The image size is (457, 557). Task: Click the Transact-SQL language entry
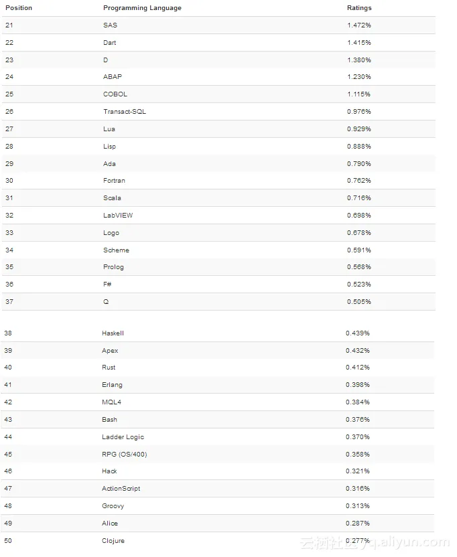pyautogui.click(x=125, y=112)
